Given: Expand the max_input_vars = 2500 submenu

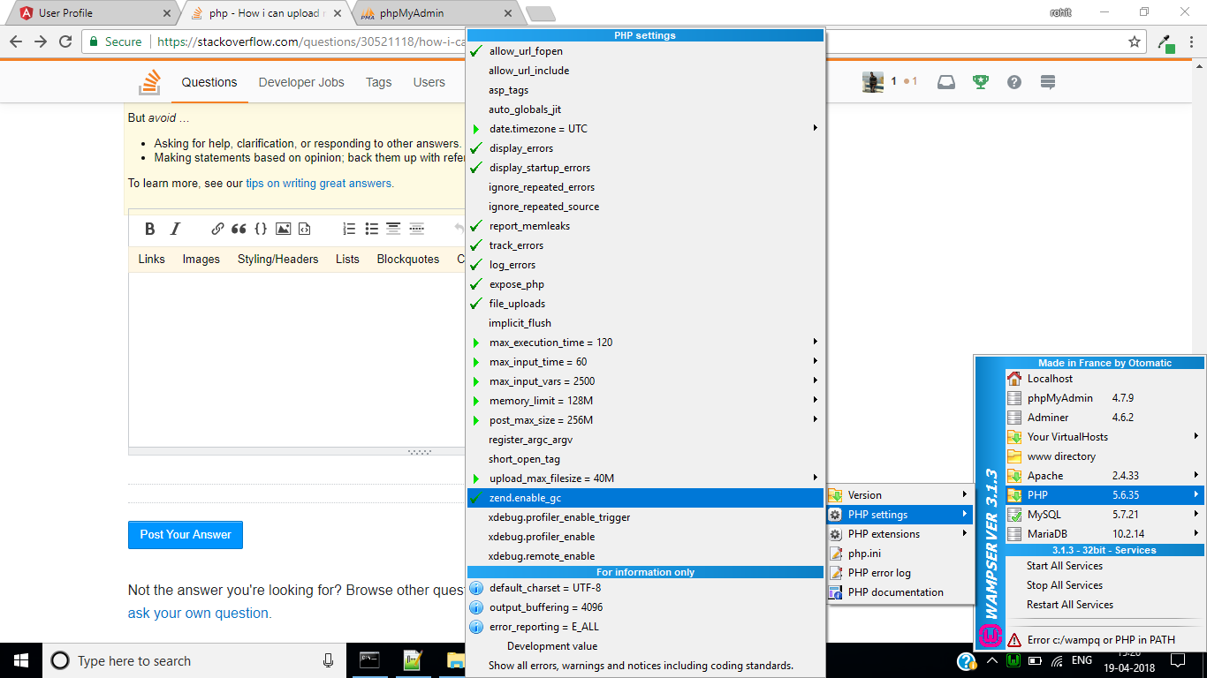Looking at the screenshot, I should pyautogui.click(x=645, y=381).
